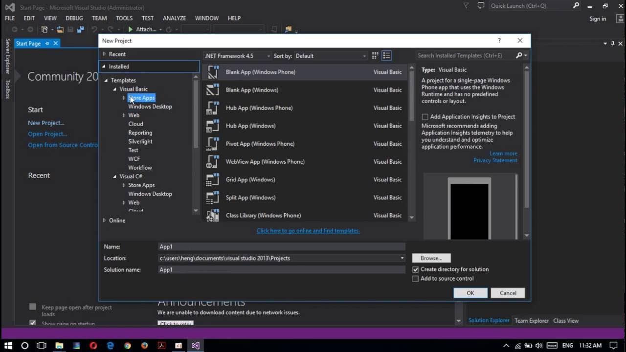Click the Blank App (Windows) template icon
The image size is (626, 352).
[213, 90]
